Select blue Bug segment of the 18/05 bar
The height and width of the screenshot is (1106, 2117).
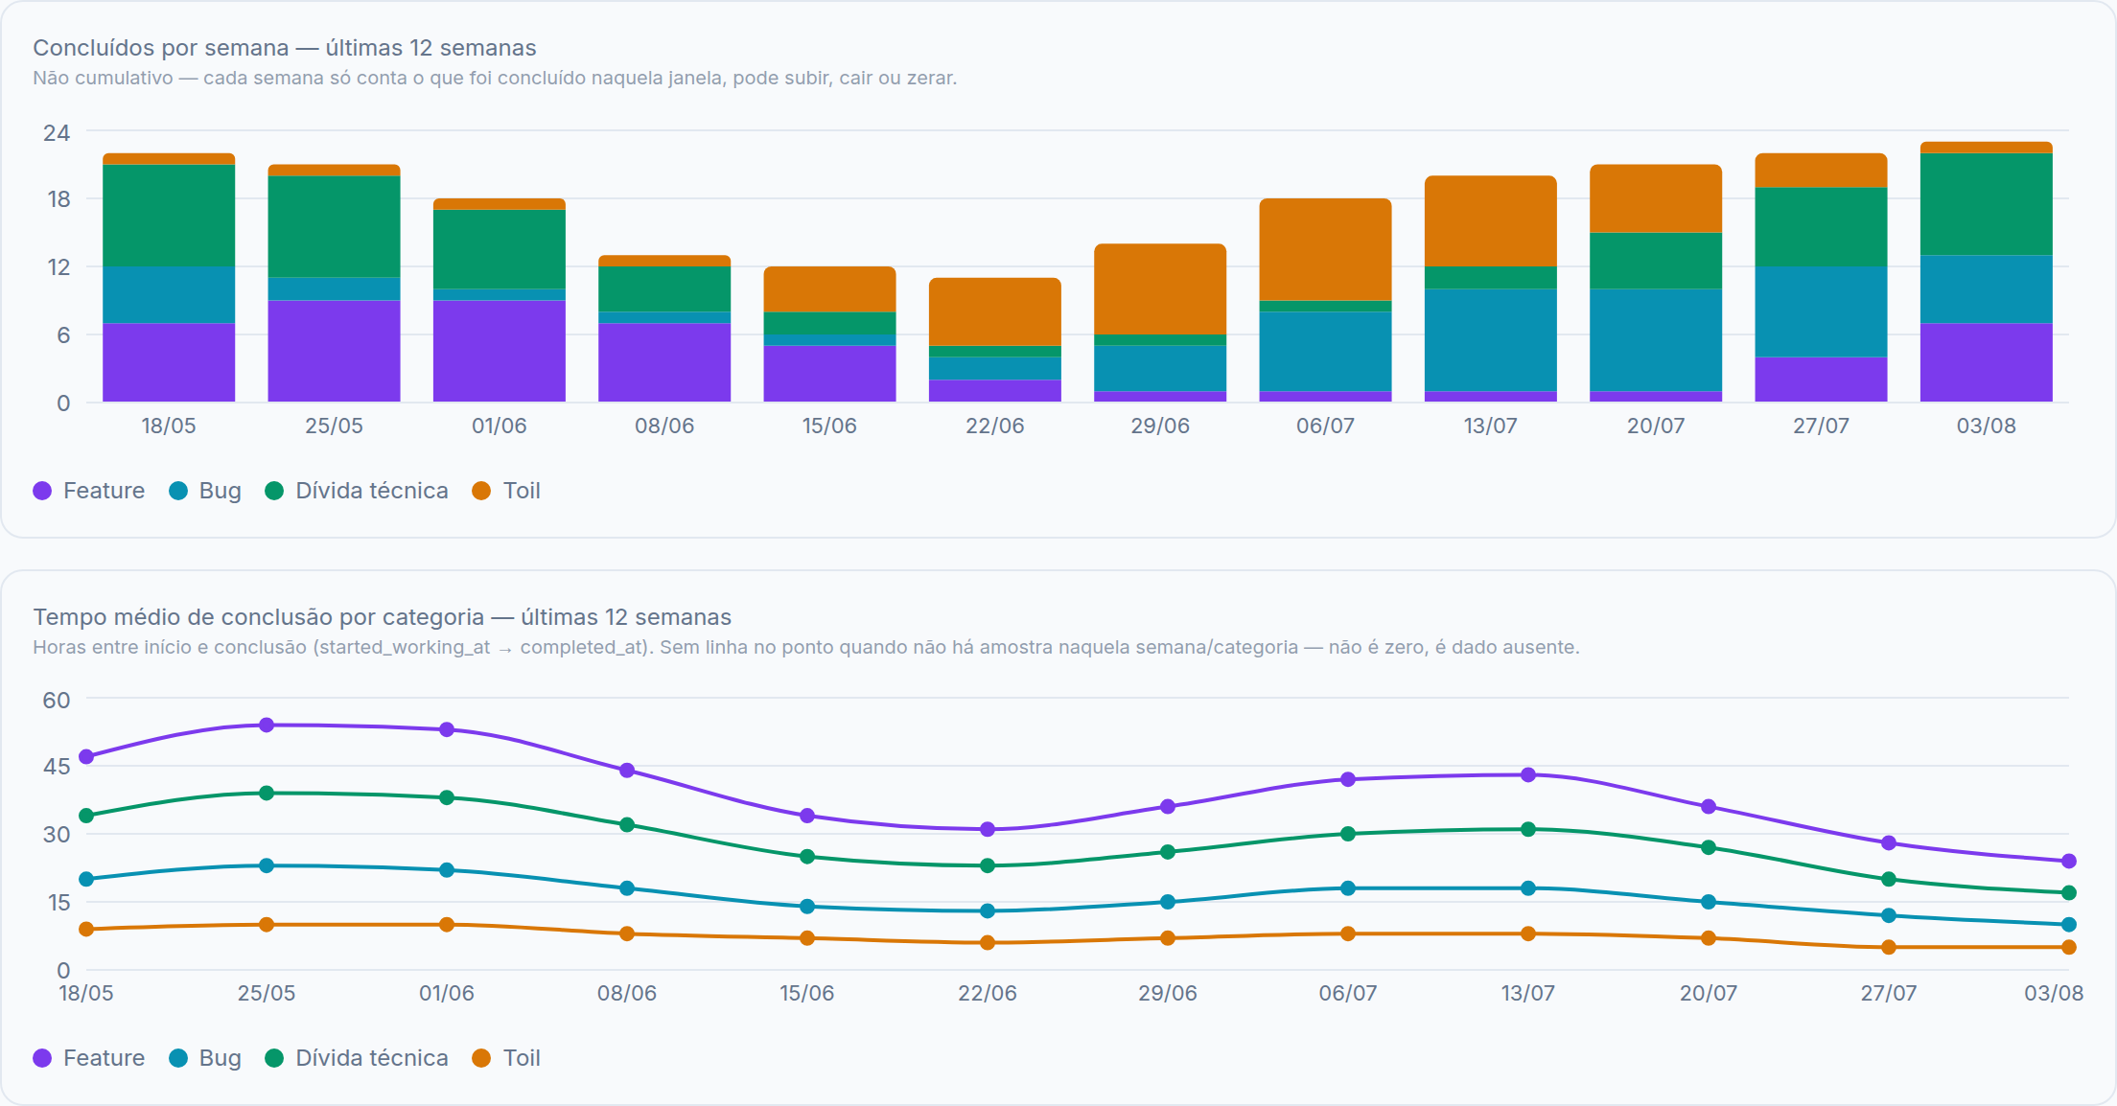coord(169,295)
